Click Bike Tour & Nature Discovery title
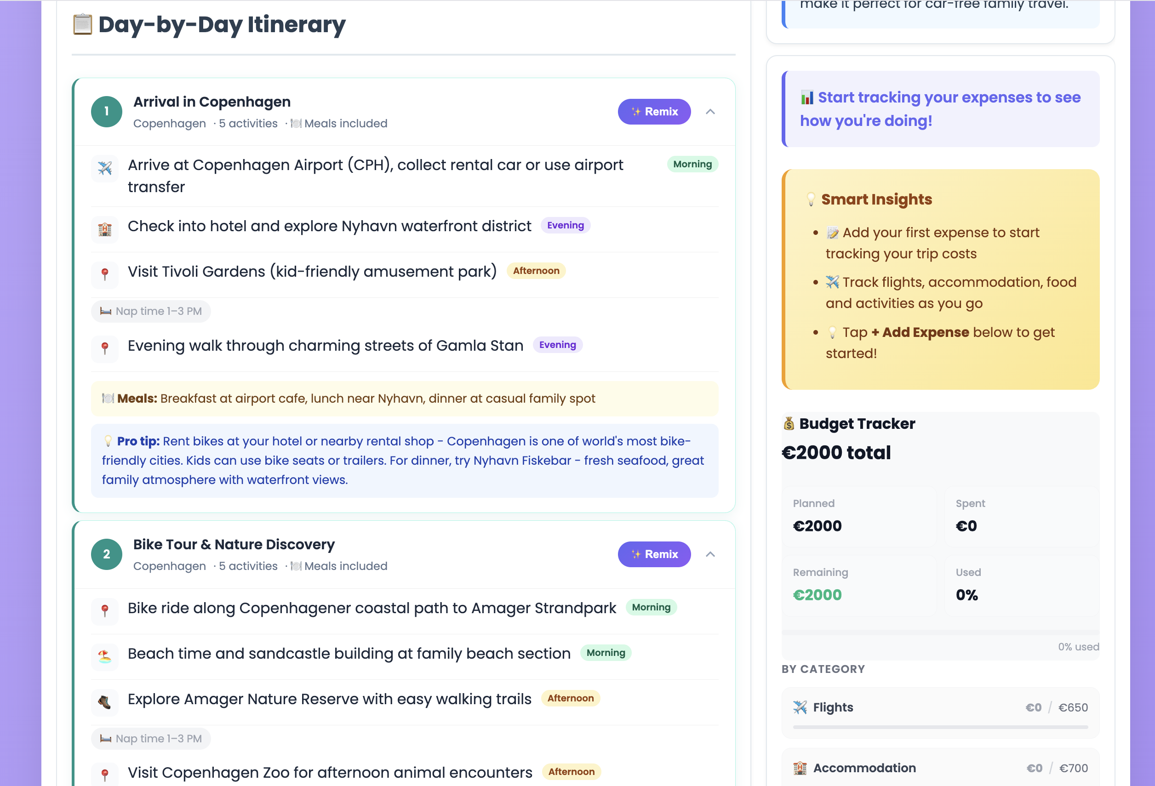1155x786 pixels. (234, 545)
